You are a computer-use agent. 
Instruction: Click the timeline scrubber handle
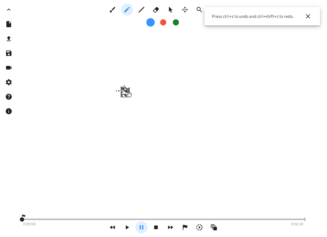(22, 219)
